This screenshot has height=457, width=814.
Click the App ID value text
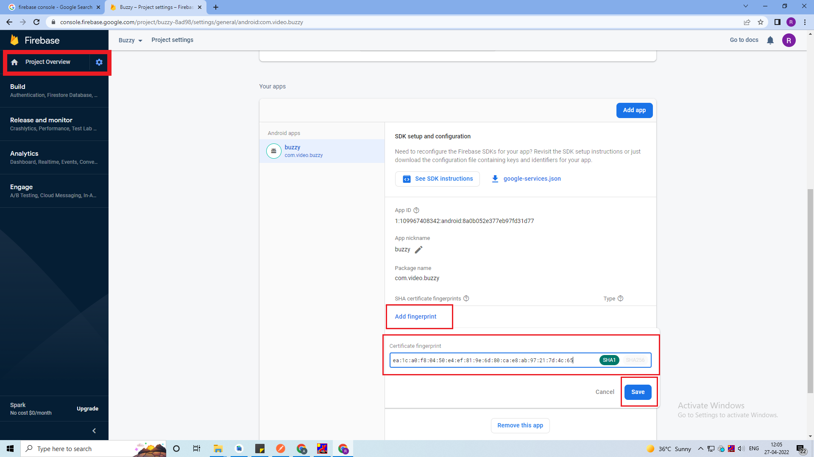(464, 221)
